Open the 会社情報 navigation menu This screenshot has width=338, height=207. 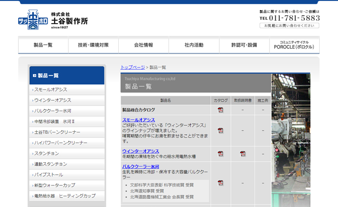[x=143, y=45]
